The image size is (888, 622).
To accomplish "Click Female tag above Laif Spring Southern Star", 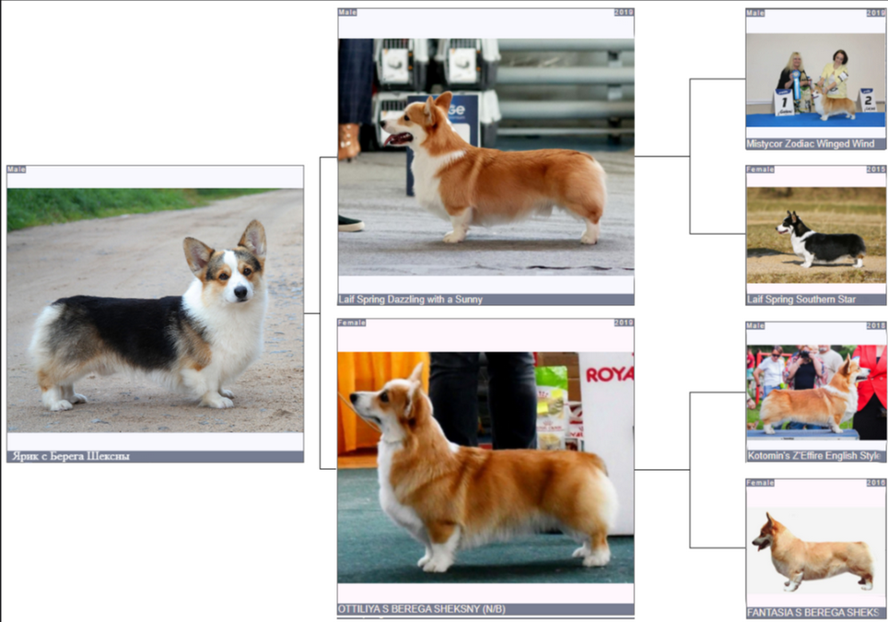I will tap(760, 170).
